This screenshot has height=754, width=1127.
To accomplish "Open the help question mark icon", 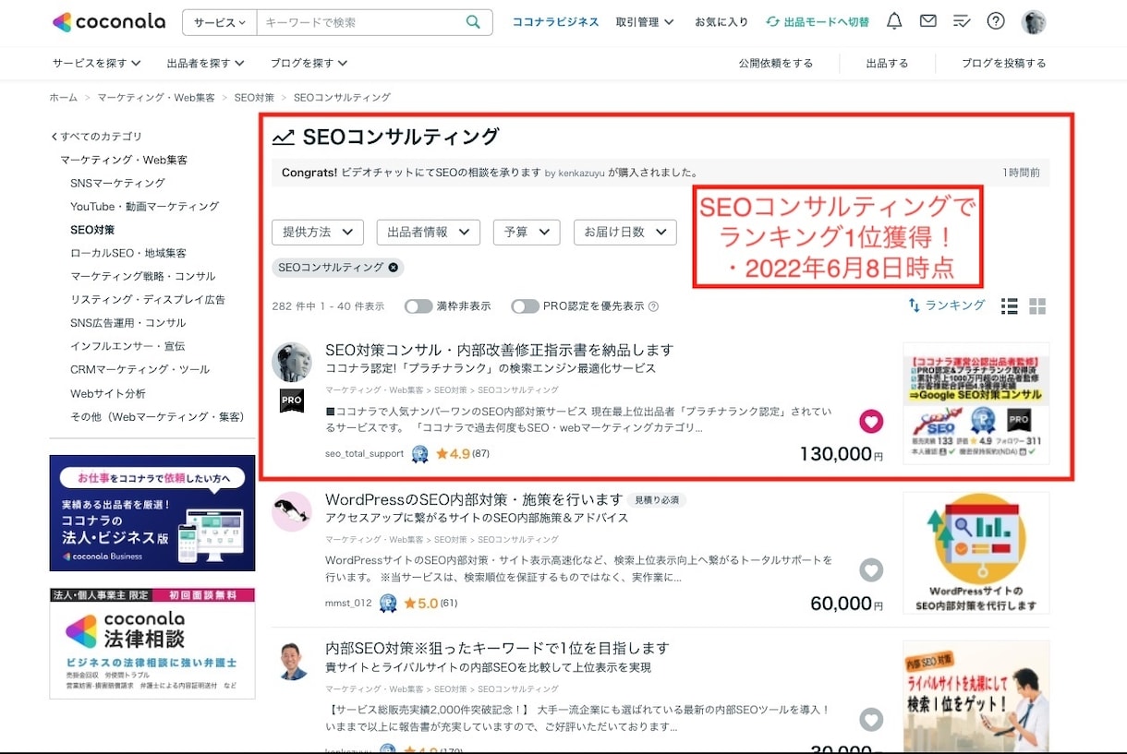I will (x=996, y=21).
